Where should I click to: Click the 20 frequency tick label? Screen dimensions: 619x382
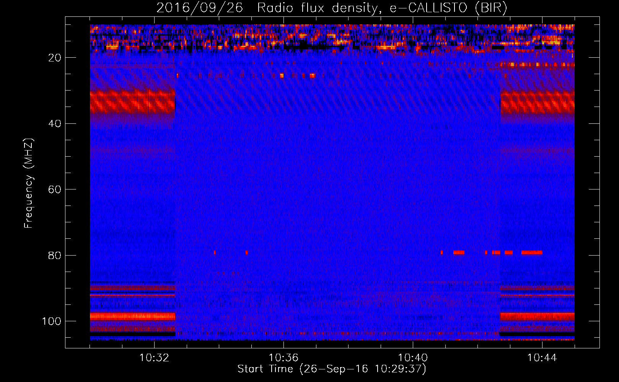click(x=55, y=58)
